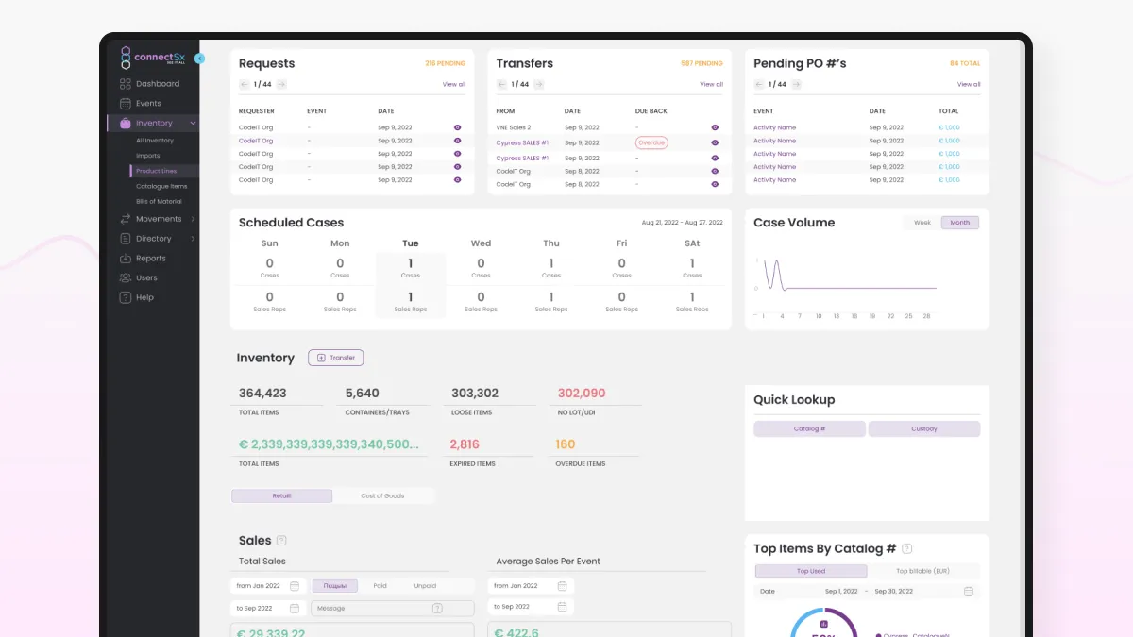Click View all in Transfers card

(x=711, y=84)
